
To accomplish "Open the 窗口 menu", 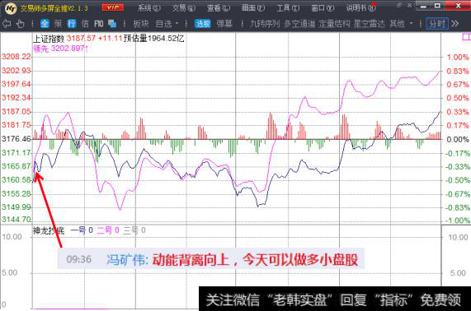I will coord(323,8).
